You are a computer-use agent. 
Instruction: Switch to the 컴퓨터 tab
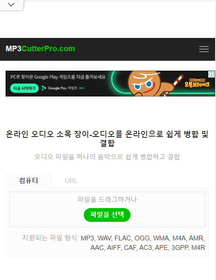click(28, 181)
